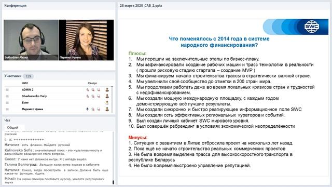The height and width of the screenshot is (187, 332).
Task: Click the red 'Минусы:' heading on slide
Action: (x=138, y=138)
